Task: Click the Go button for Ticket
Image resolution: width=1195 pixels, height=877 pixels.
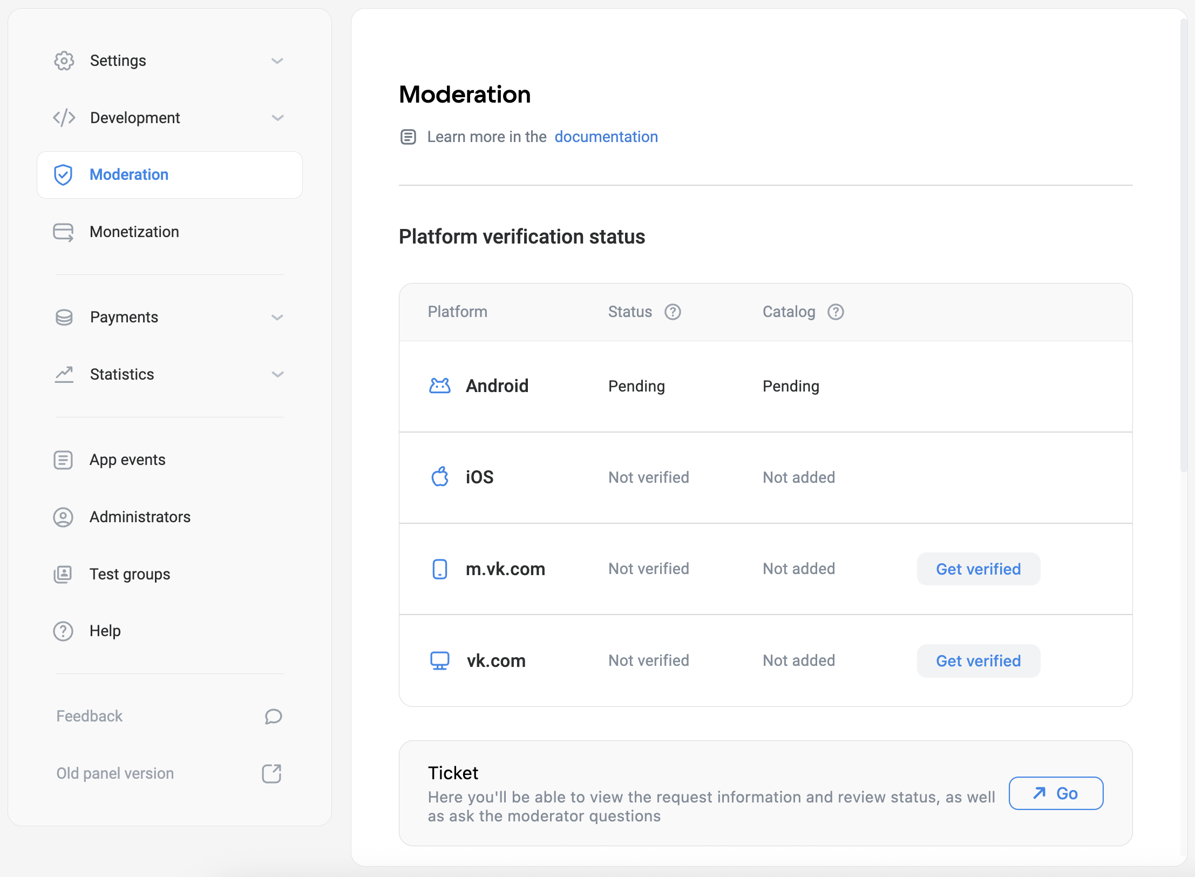Action: tap(1056, 793)
